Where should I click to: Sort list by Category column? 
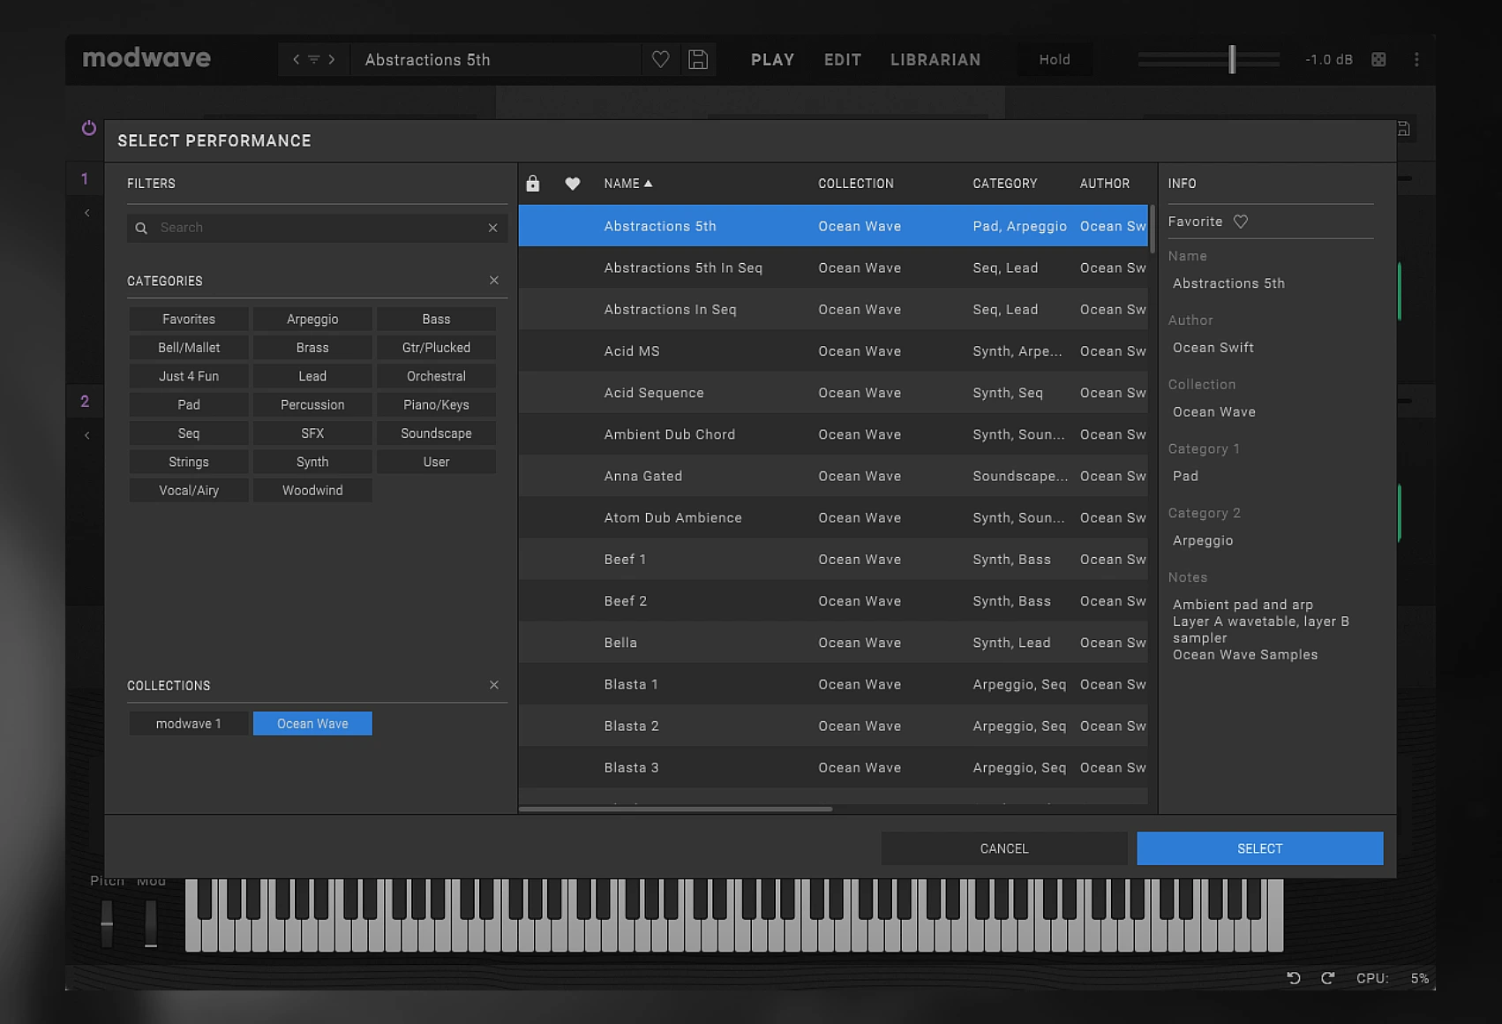pos(1005,184)
